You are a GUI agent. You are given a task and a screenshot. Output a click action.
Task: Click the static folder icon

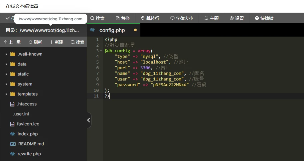(x=13, y=74)
